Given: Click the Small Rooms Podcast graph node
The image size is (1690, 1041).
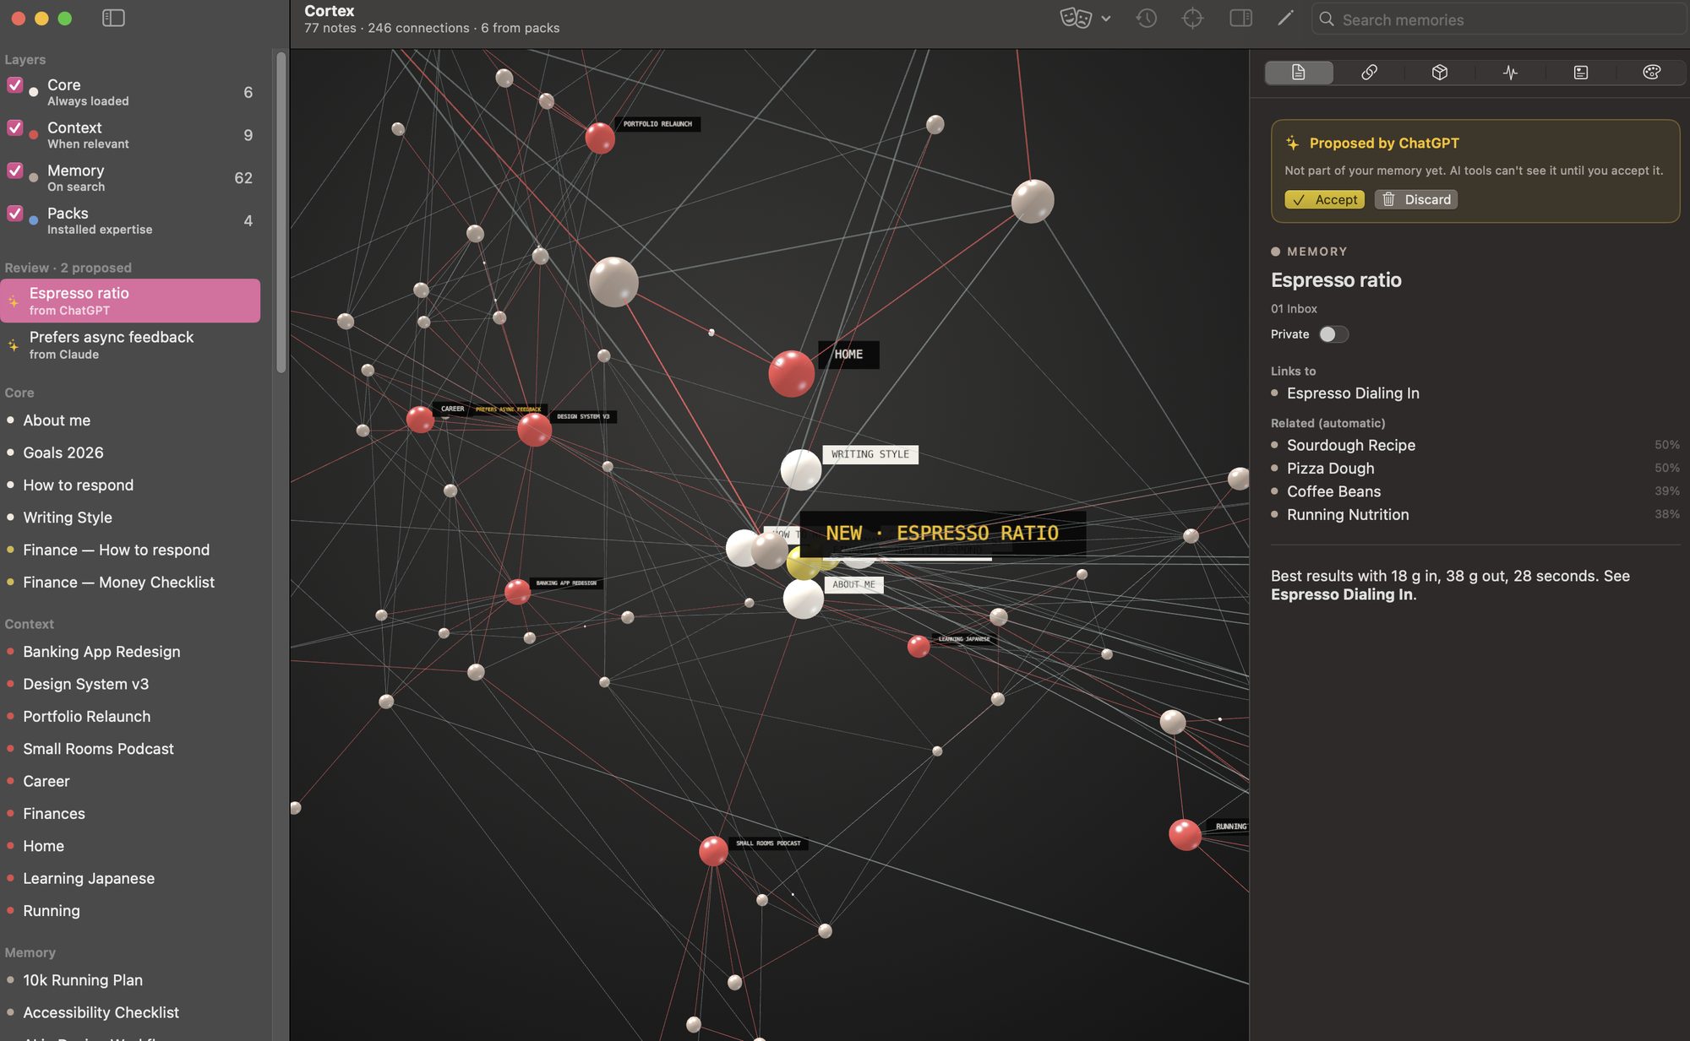Looking at the screenshot, I should click(x=713, y=850).
